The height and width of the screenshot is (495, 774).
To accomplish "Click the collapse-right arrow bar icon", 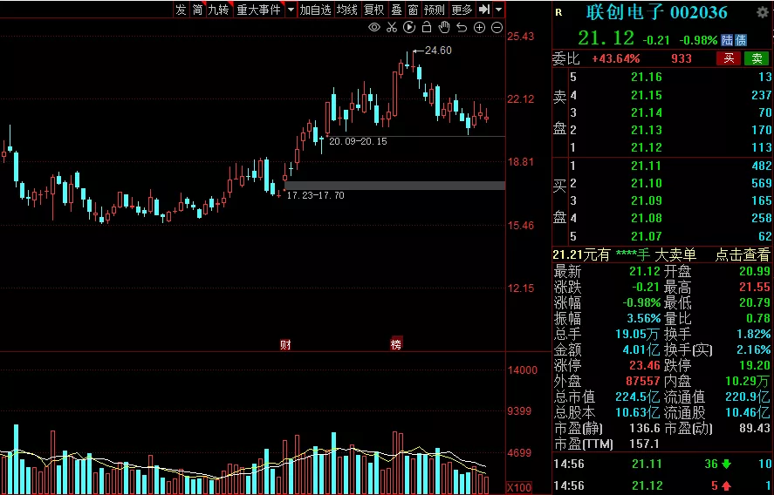I will tap(484, 10).
